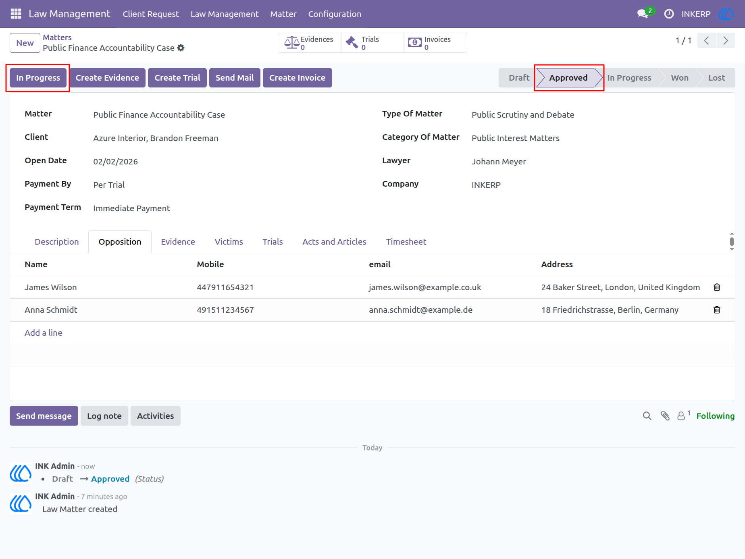Switch to the Timesheet tab
The height and width of the screenshot is (559, 745).
406,242
